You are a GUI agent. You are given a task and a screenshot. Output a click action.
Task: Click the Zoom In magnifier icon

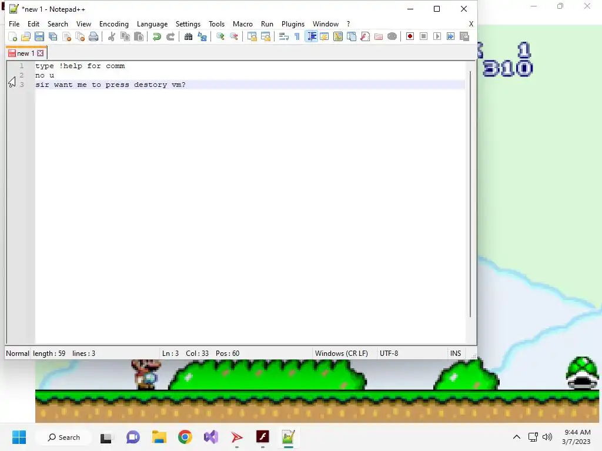tap(220, 37)
